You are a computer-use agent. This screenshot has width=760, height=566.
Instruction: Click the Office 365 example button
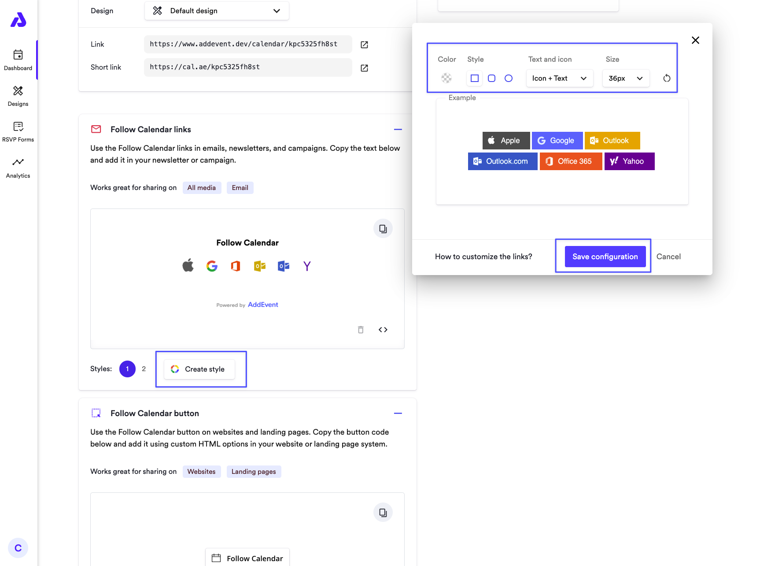pos(571,161)
